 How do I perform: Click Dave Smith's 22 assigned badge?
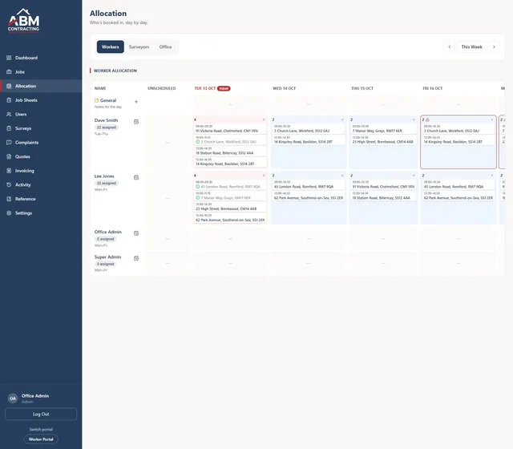point(107,127)
